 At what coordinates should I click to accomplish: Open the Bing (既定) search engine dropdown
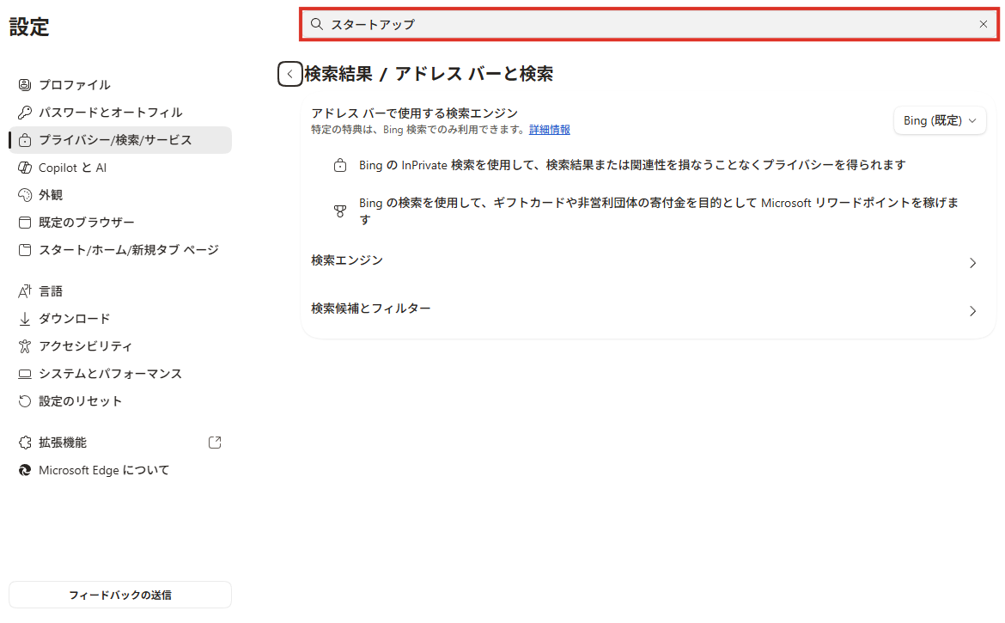[940, 120]
